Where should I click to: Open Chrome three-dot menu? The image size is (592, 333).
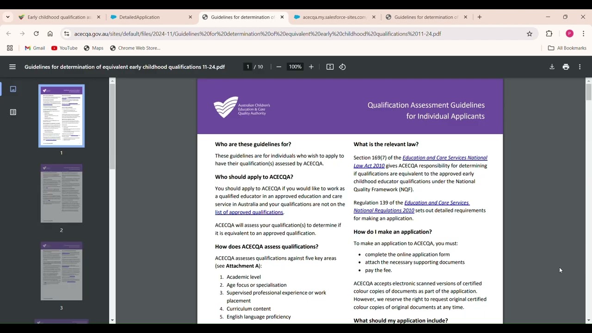584,34
